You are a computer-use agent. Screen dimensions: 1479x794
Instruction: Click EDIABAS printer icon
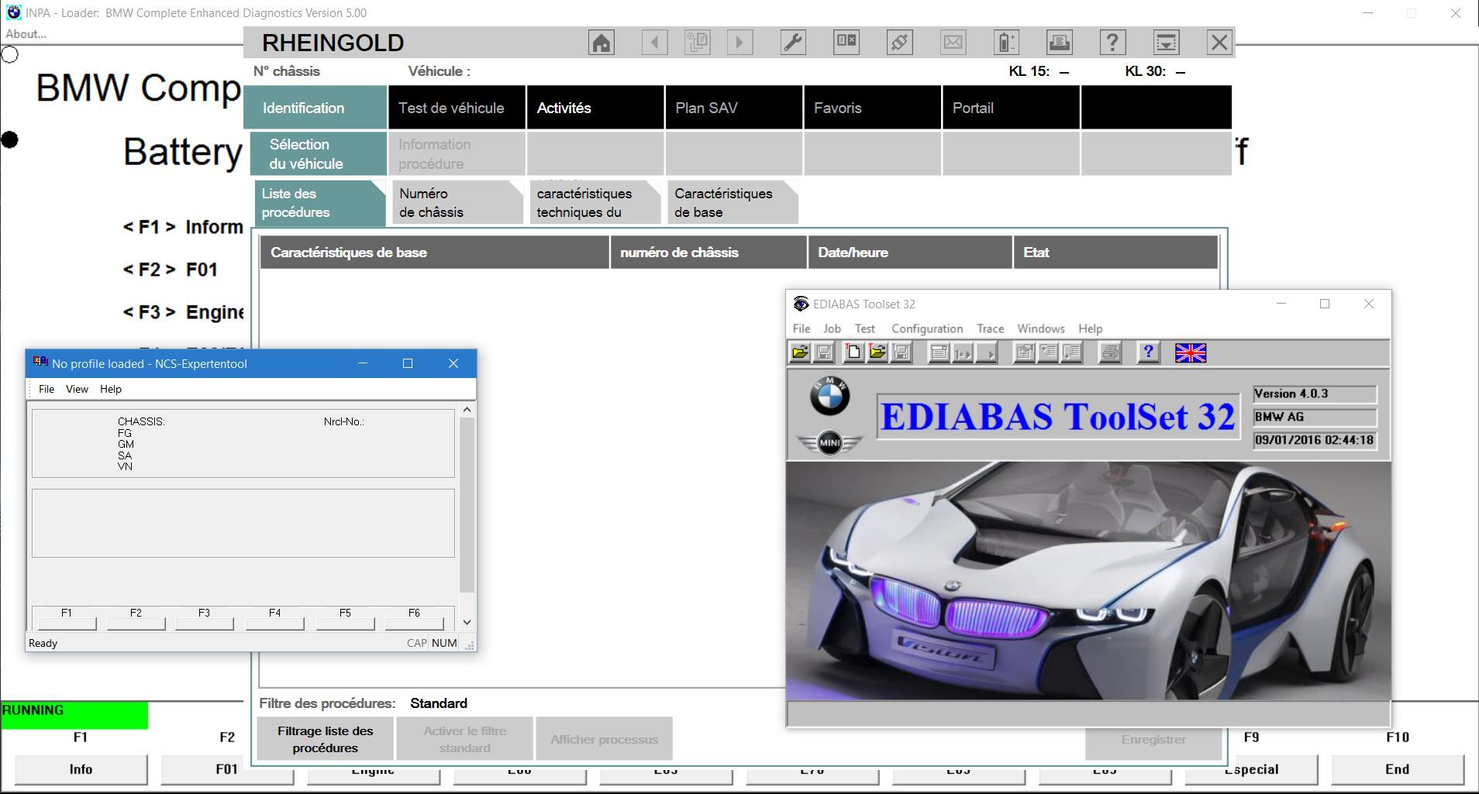tap(1110, 353)
